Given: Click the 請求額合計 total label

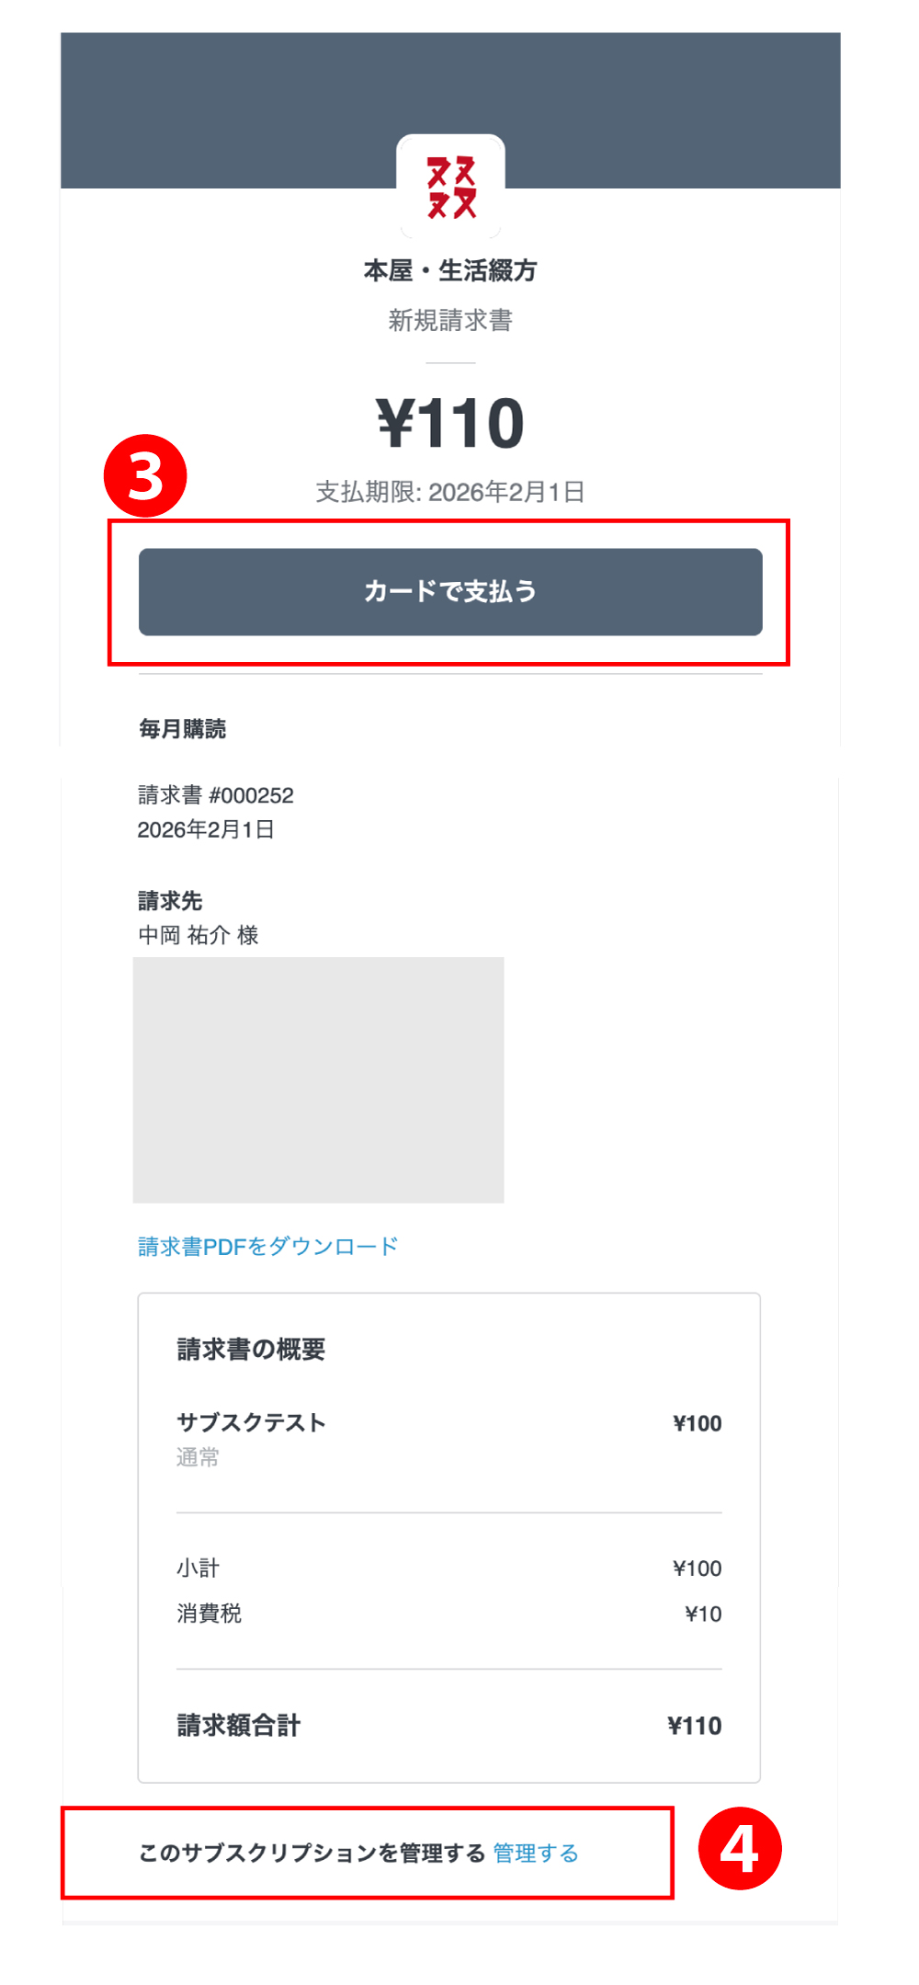Looking at the screenshot, I should click(238, 1726).
